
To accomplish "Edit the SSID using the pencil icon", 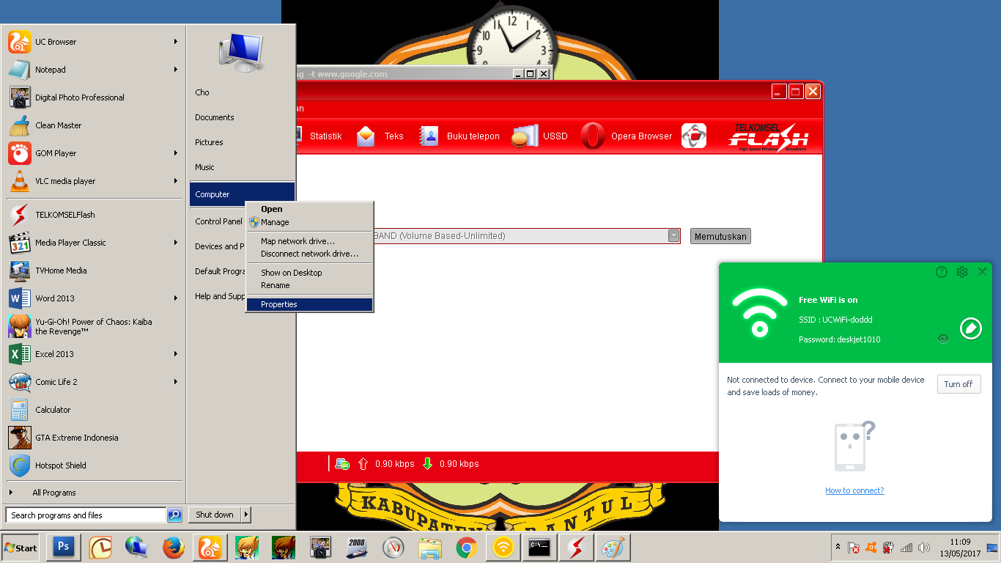I will (x=970, y=328).
